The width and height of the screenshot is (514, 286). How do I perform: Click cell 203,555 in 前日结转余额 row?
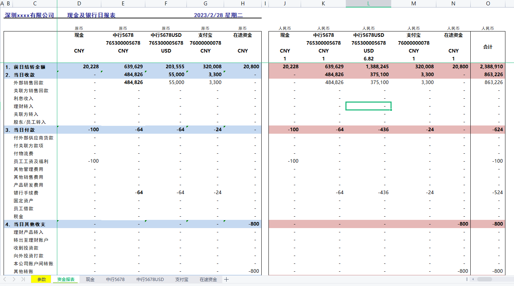coord(166,67)
